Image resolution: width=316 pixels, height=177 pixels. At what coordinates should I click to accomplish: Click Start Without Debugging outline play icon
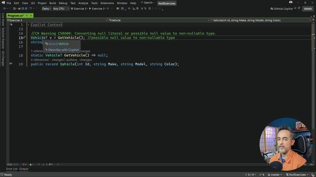click(x=108, y=9)
